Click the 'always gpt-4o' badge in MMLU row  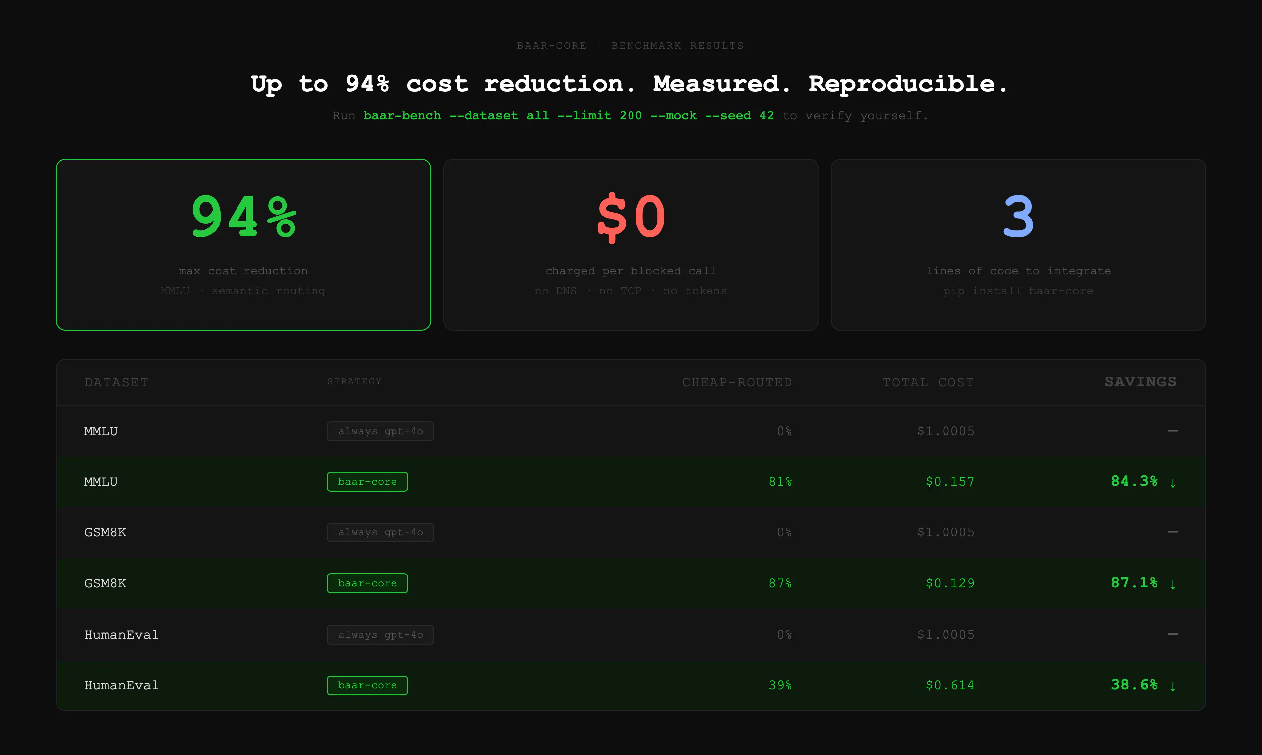click(381, 431)
